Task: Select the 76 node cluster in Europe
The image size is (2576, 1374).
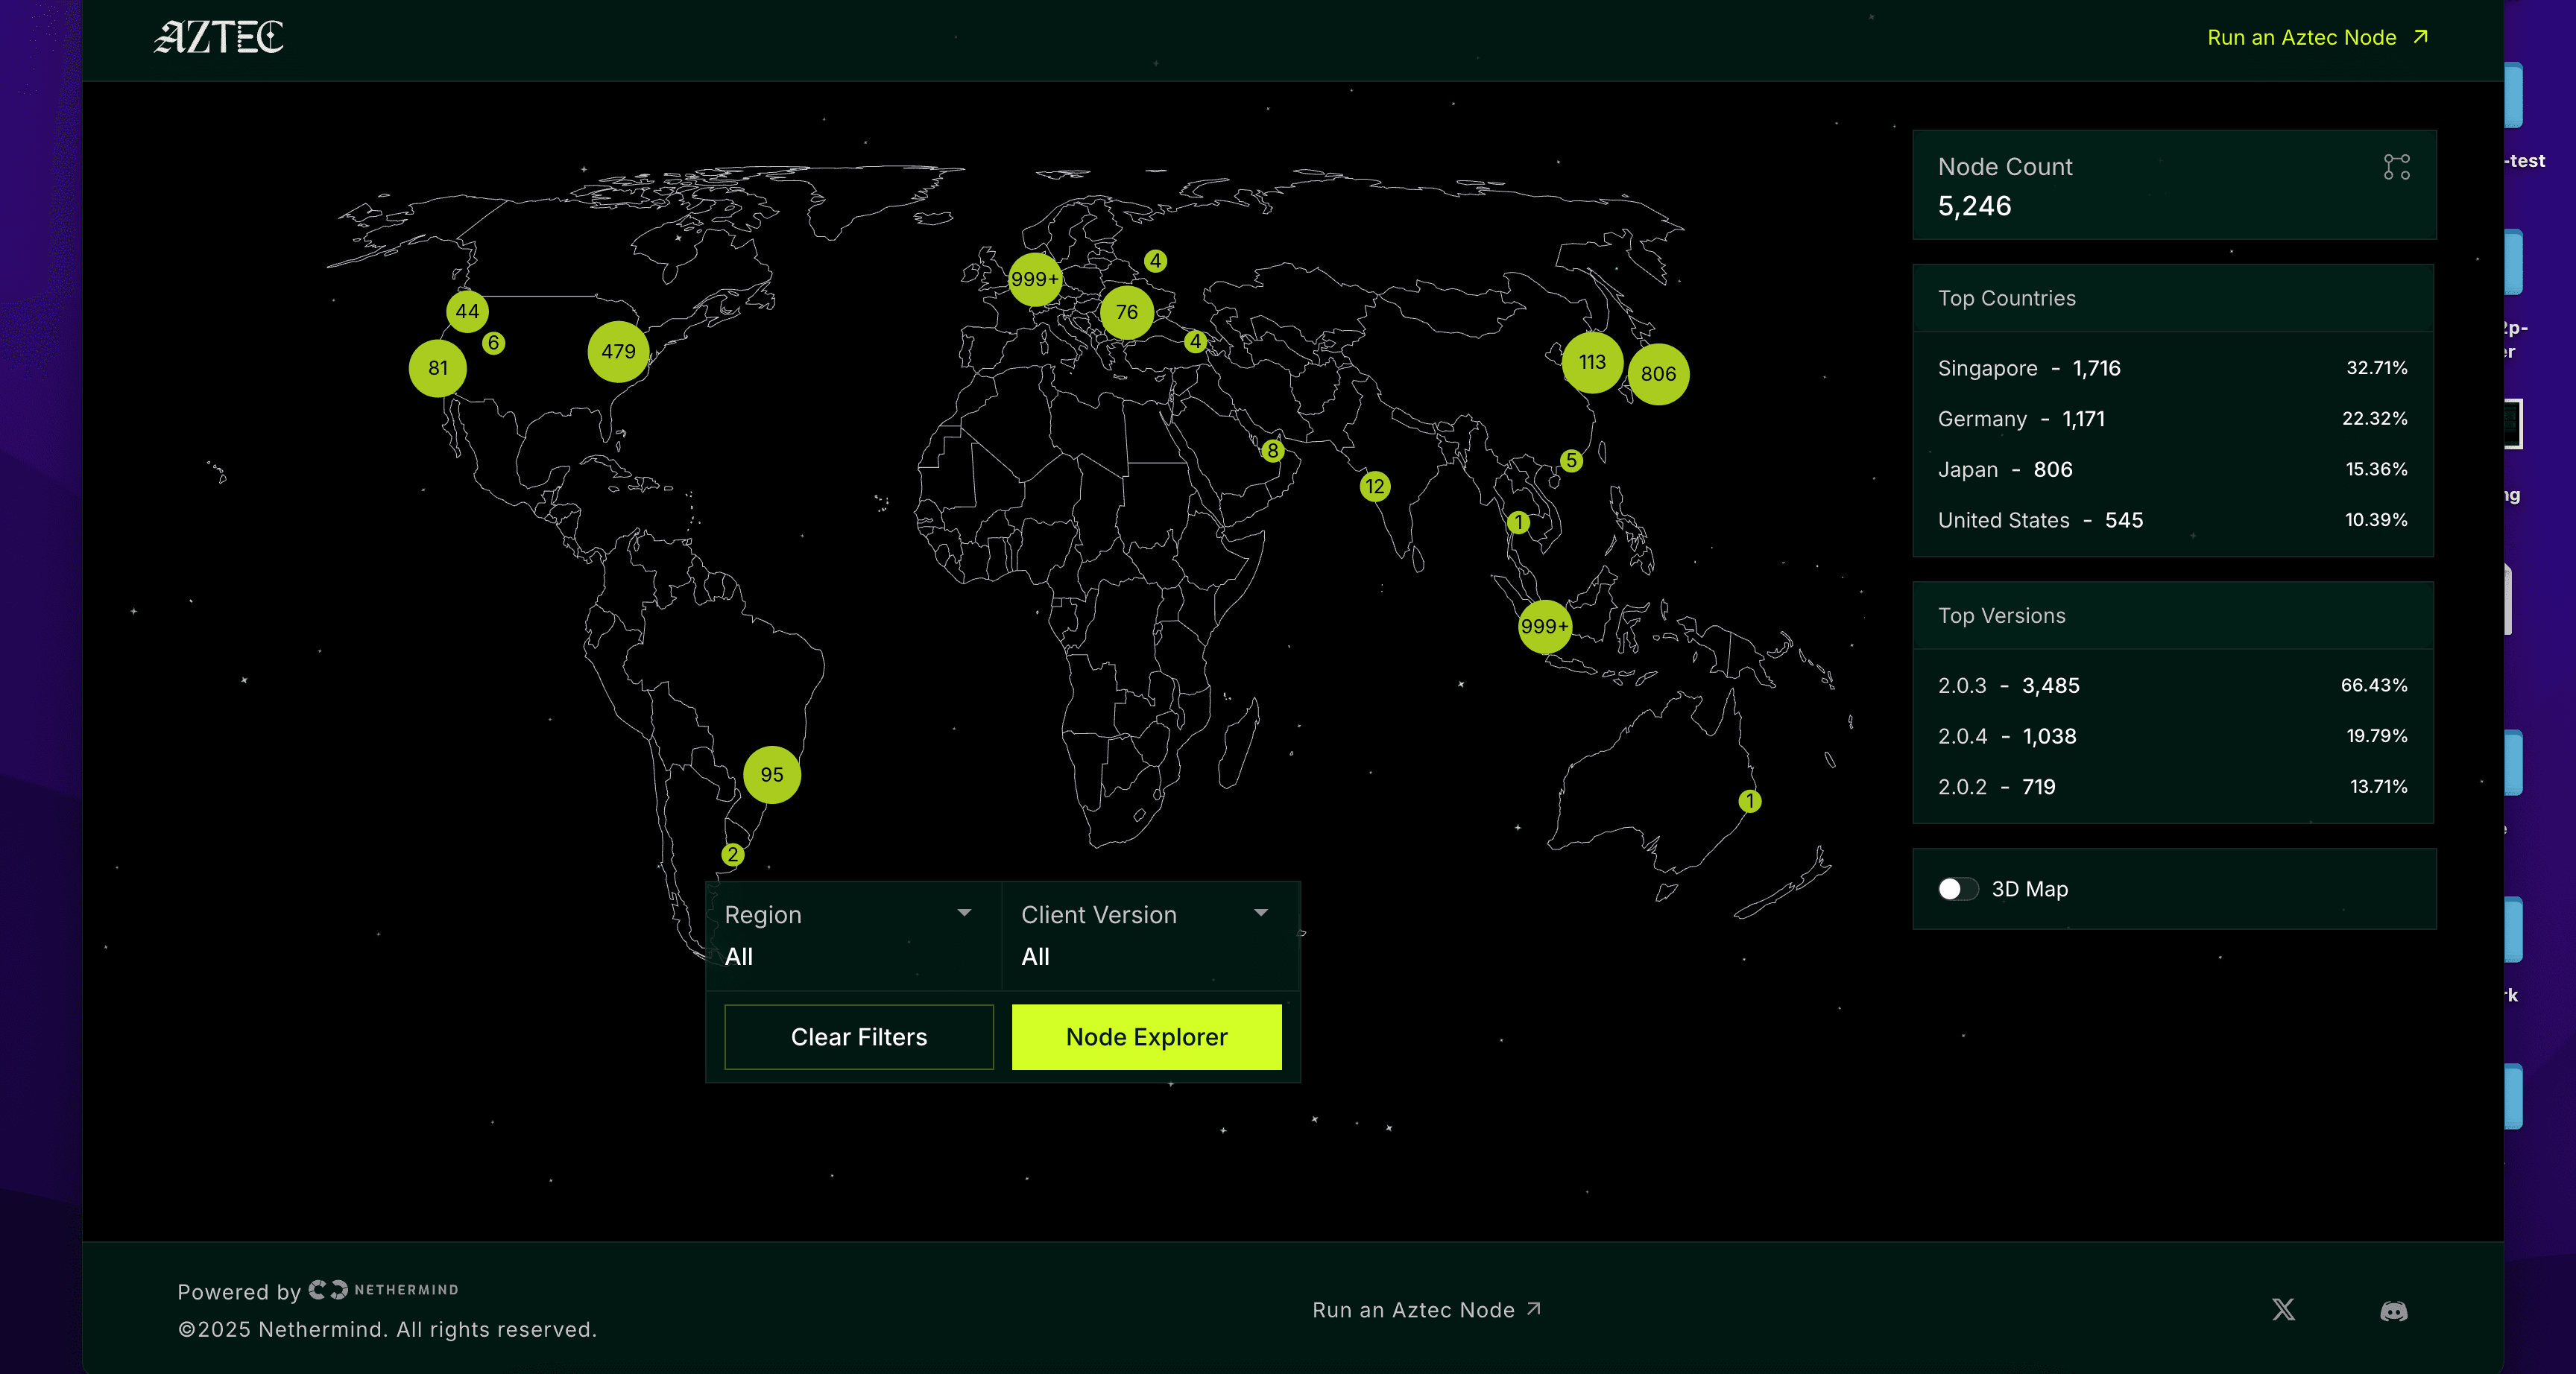Action: 1126,312
